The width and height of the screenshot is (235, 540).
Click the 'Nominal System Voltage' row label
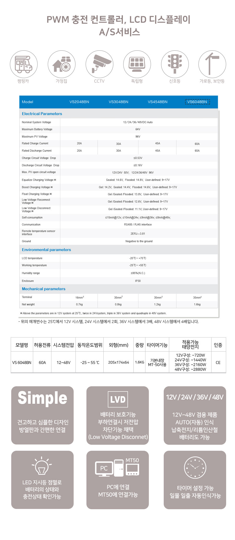[x=37, y=122]
